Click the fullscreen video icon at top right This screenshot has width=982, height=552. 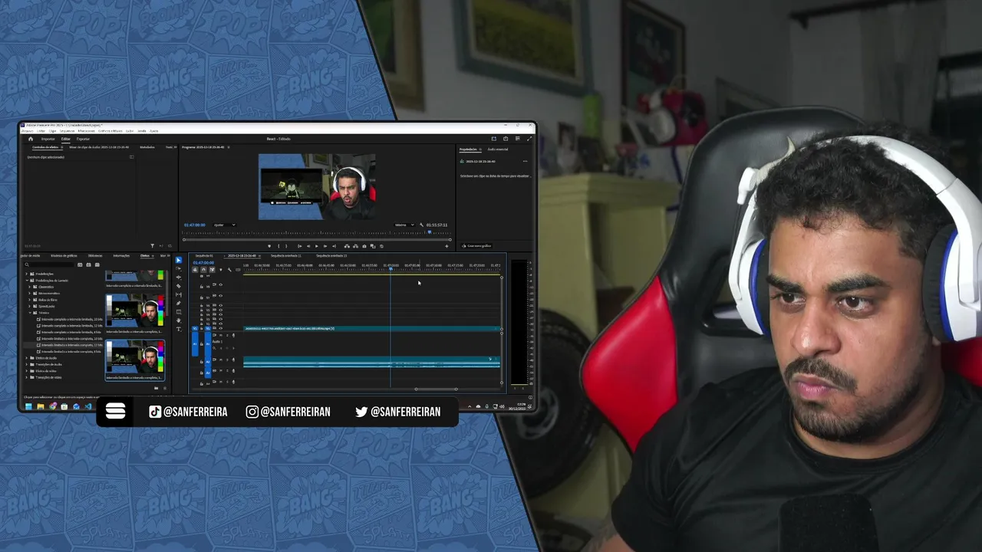pyautogui.click(x=529, y=139)
